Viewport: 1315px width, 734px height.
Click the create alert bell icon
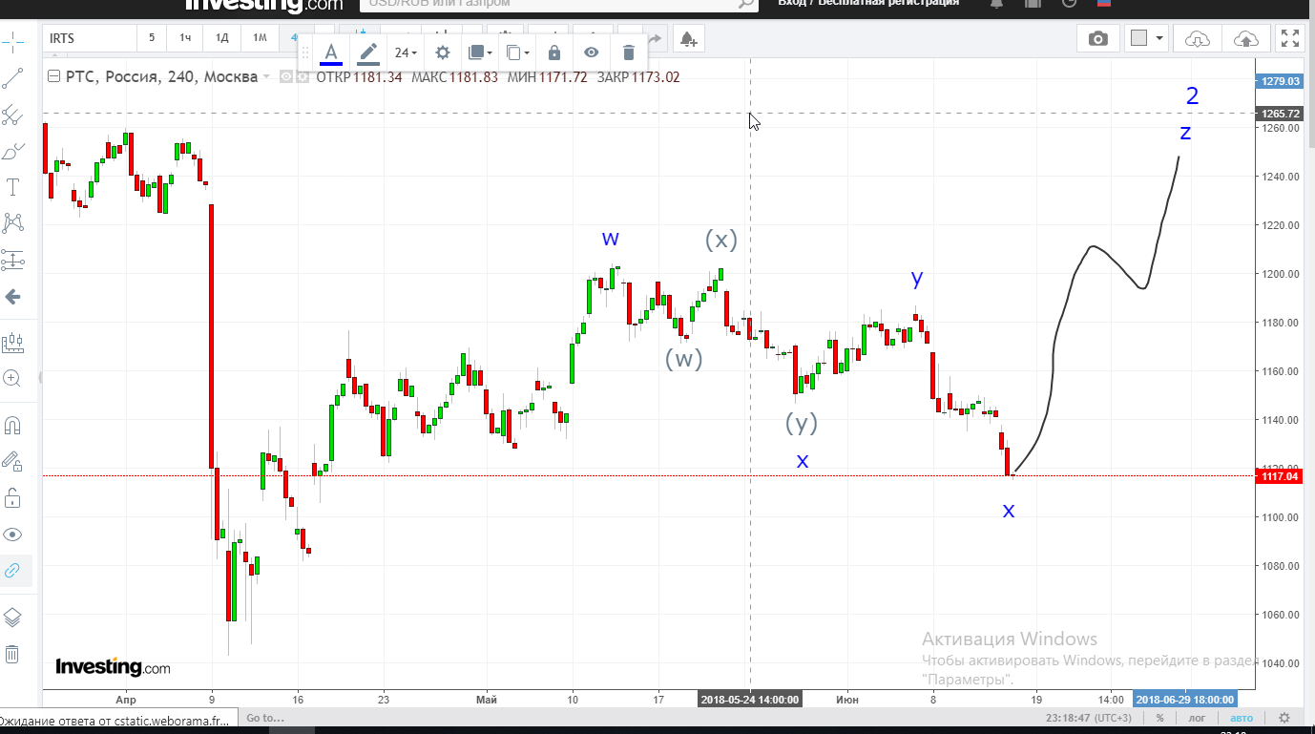tap(688, 39)
